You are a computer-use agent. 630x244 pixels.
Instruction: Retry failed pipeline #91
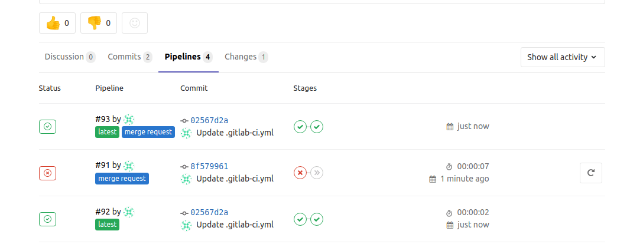[x=590, y=173]
